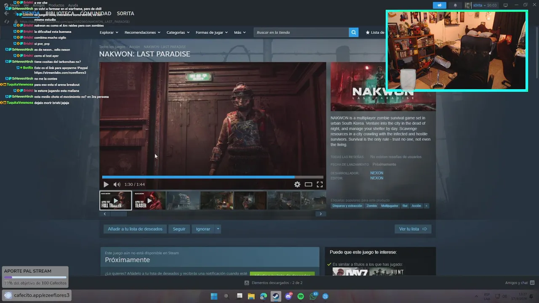The width and height of the screenshot is (539, 303).
Task: Select the Multijugador tag
Action: (390, 206)
